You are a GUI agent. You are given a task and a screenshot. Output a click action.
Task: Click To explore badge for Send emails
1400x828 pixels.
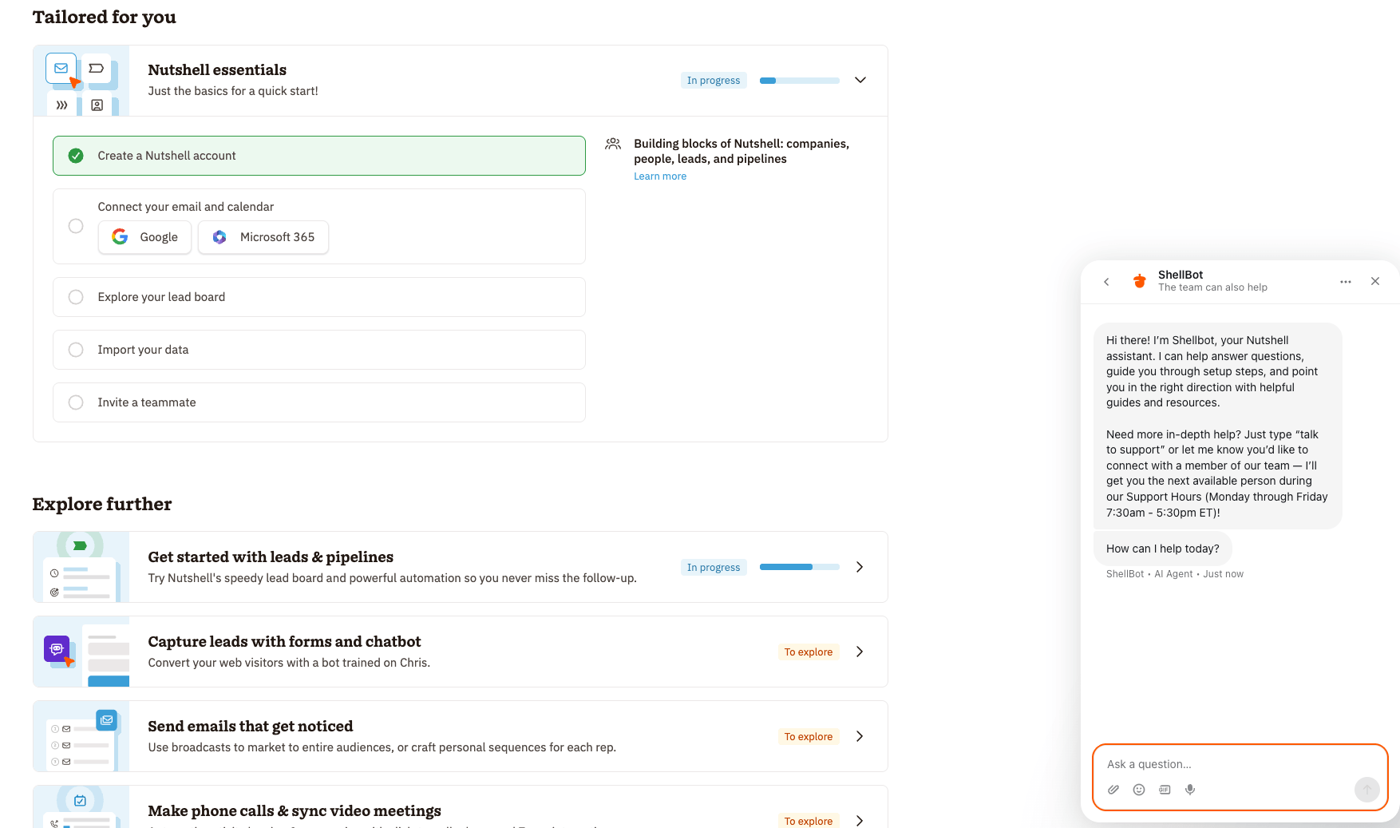(x=809, y=737)
